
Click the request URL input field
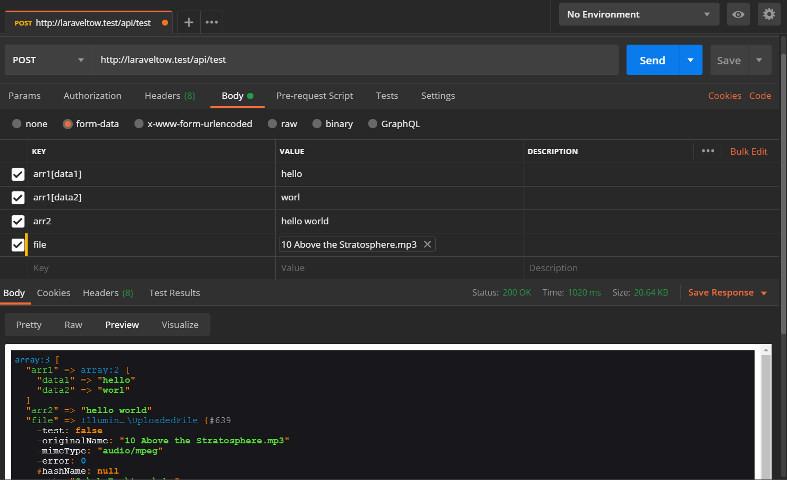tap(356, 60)
